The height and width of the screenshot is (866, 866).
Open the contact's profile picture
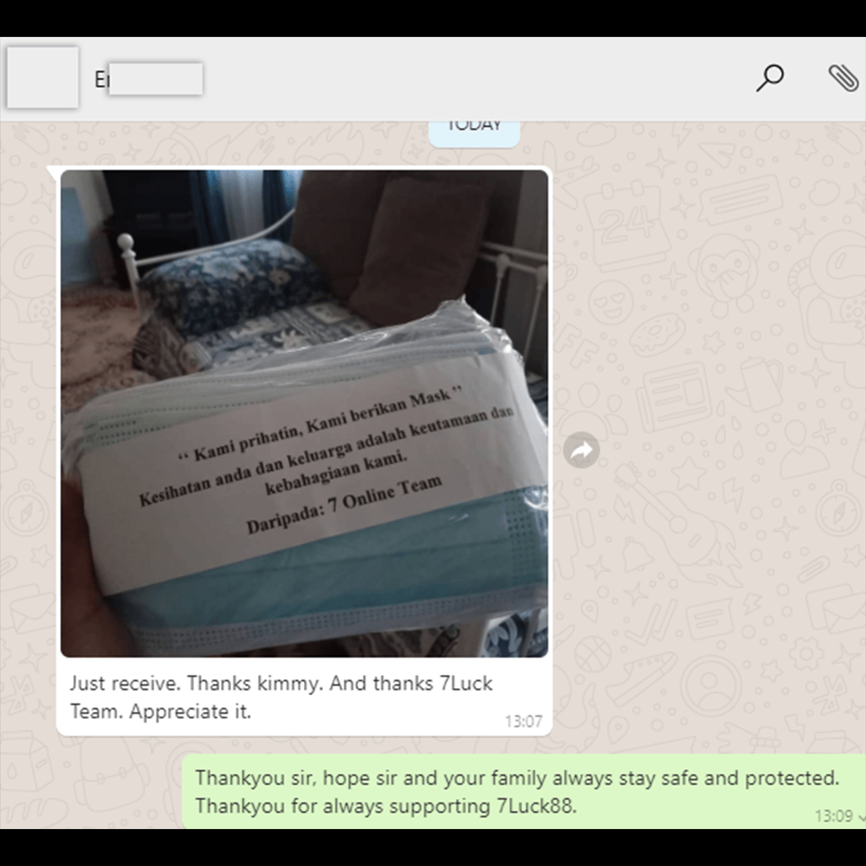click(42, 77)
